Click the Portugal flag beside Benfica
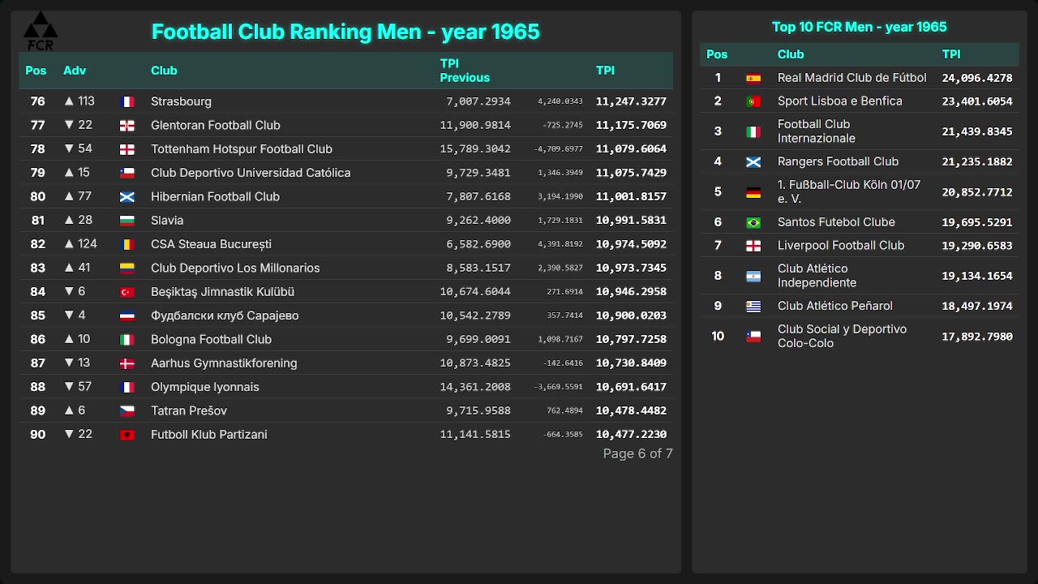This screenshot has width=1038, height=584. click(753, 101)
